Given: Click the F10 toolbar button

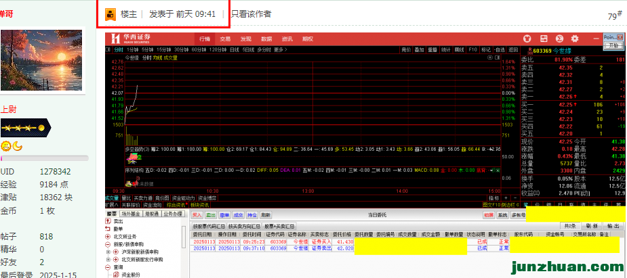Looking at the screenshot, I should point(472,50).
